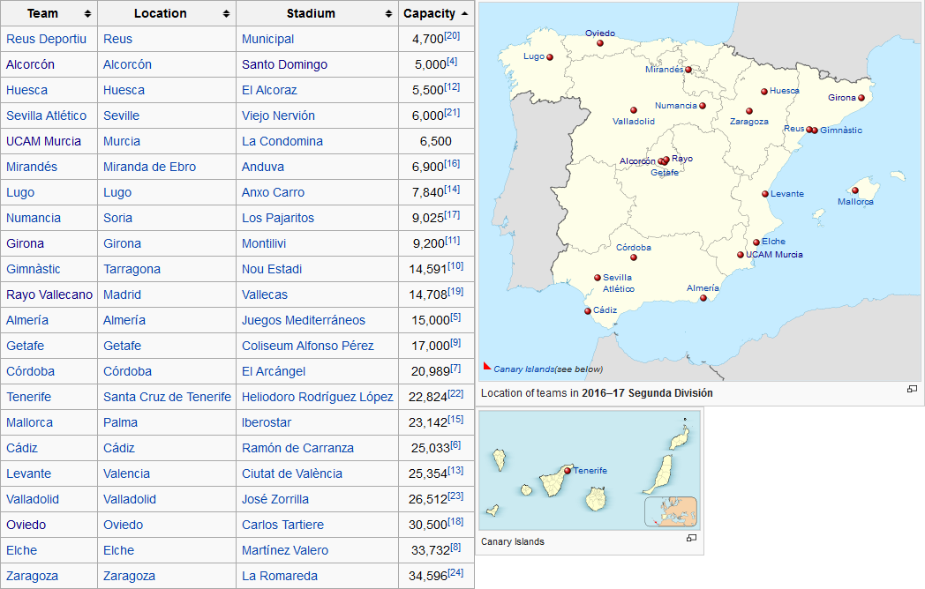Click the red Tenerife marker on Canary map
The height and width of the screenshot is (589, 925).
coord(568,471)
